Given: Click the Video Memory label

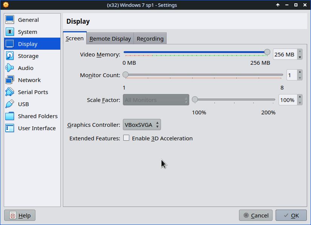Looking at the screenshot, I should [x=100, y=55].
